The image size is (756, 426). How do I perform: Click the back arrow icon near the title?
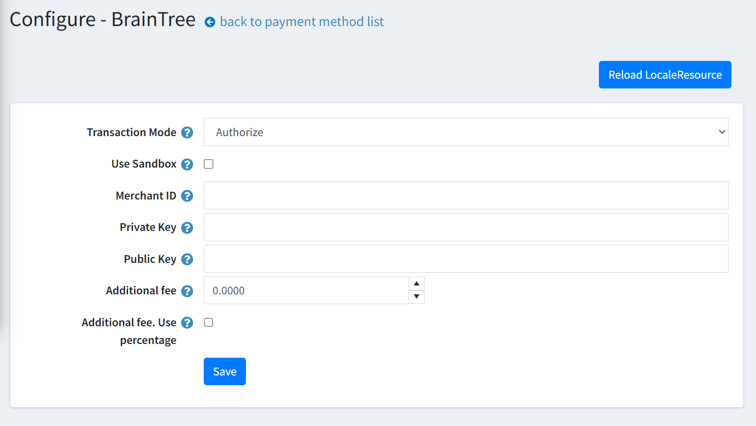click(x=210, y=22)
